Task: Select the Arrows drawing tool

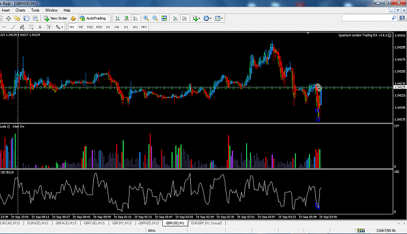Action: pyautogui.click(x=58, y=27)
